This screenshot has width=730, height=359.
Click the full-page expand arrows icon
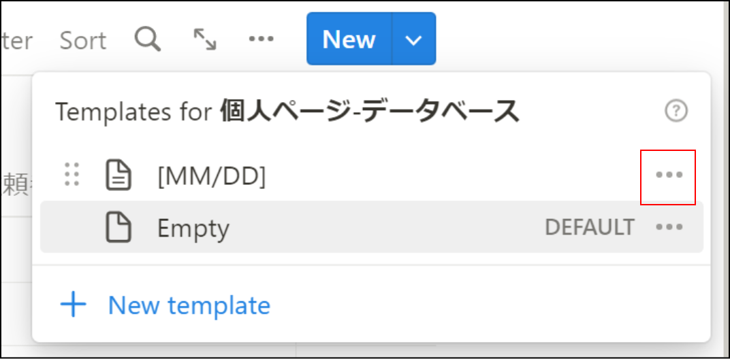click(x=205, y=39)
